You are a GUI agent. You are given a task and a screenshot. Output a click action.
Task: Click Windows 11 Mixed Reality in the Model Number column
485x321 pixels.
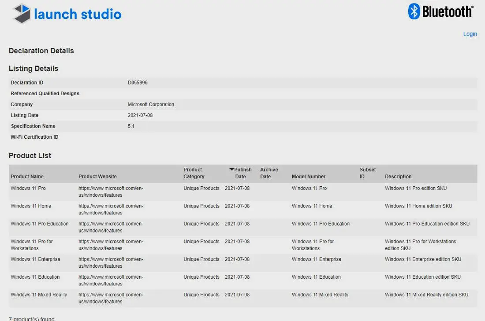[x=320, y=295]
